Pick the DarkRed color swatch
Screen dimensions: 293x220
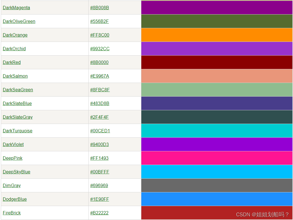[217, 63]
